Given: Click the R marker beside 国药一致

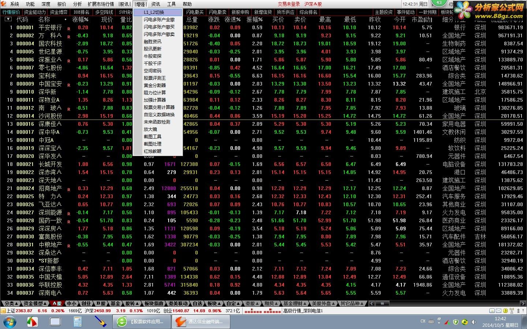Looking at the screenshot, I should tap(69, 222).
